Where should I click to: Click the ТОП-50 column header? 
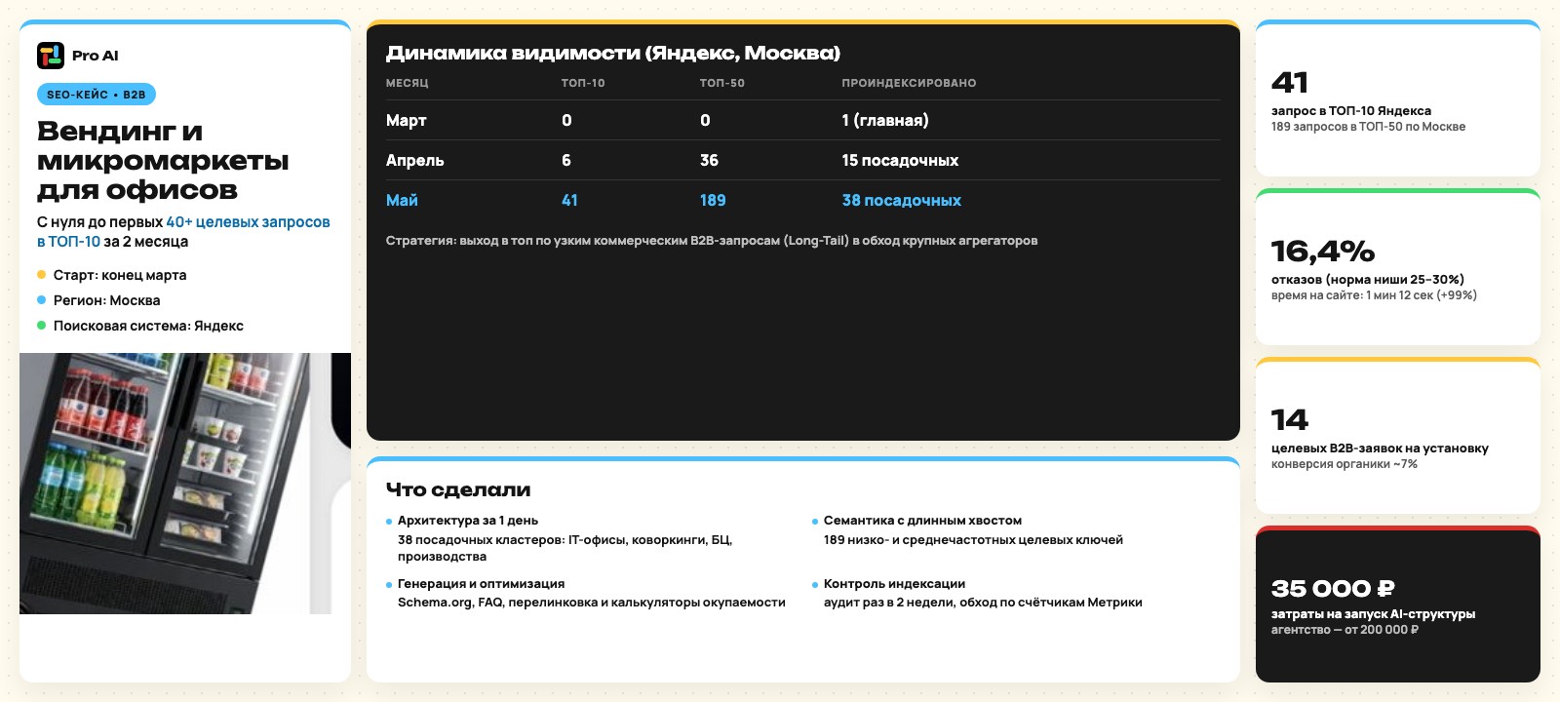[722, 83]
